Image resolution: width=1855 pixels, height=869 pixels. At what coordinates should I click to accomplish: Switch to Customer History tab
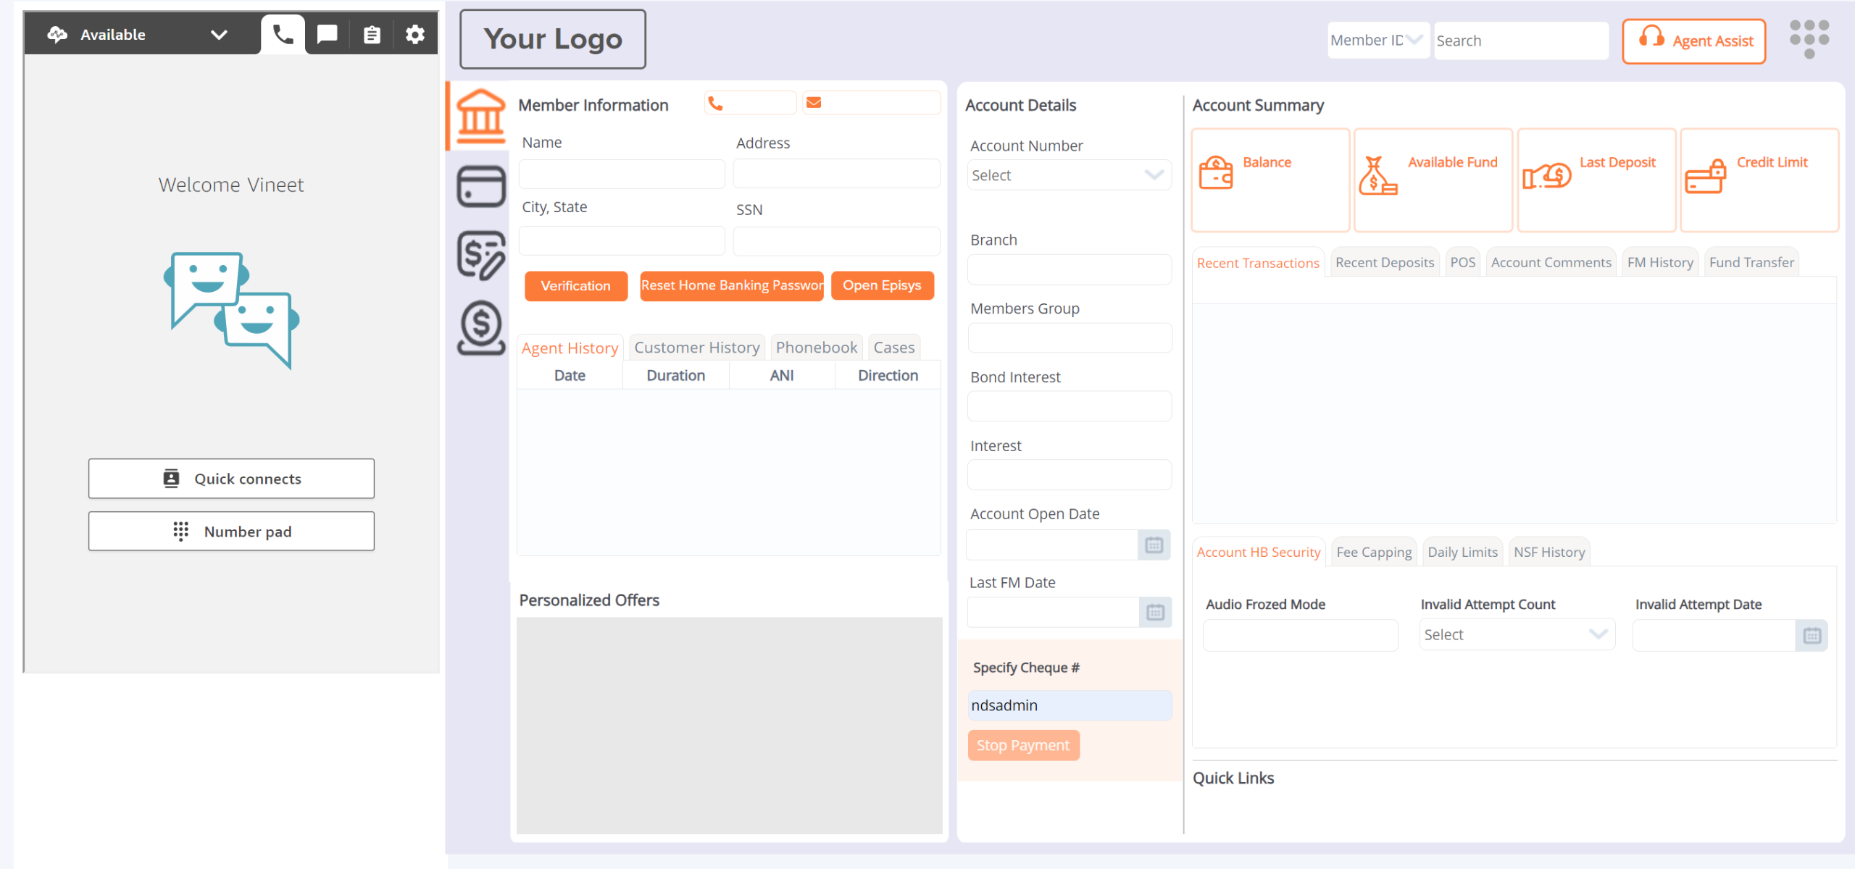(x=696, y=348)
